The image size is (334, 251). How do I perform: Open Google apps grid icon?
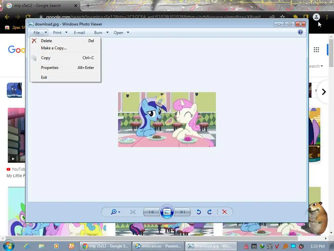[x=316, y=50]
